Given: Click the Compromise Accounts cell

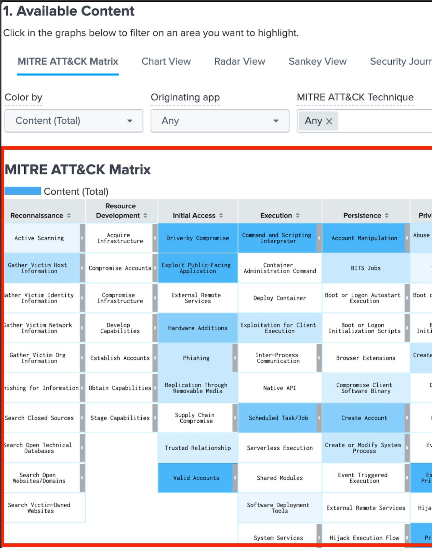Looking at the screenshot, I should click(119, 268).
